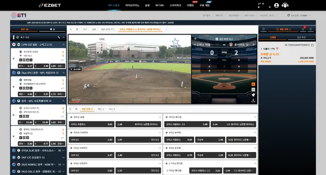
Task: Favorite the Cooma Tigers FC match star
Action: click(x=14, y=115)
